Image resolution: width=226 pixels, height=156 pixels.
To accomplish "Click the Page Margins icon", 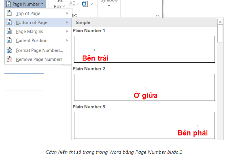I will tap(9, 32).
